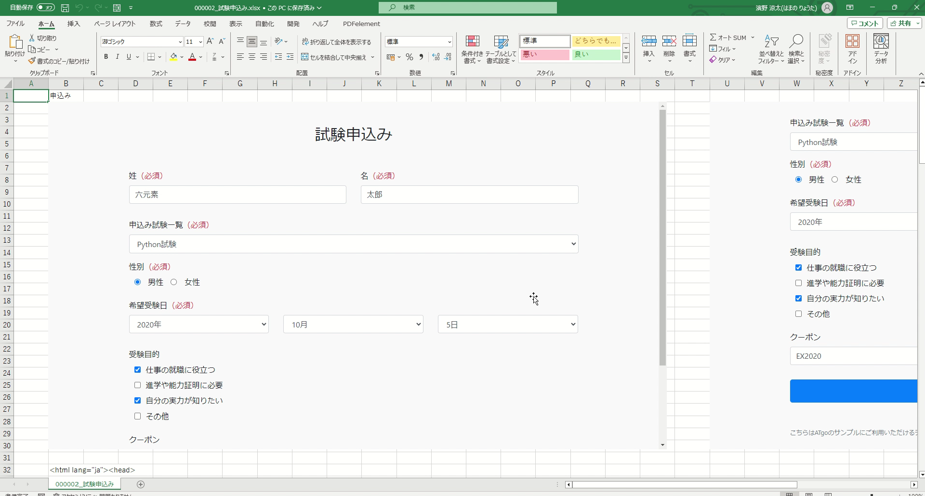Click the Insert cells icon

pos(649,41)
